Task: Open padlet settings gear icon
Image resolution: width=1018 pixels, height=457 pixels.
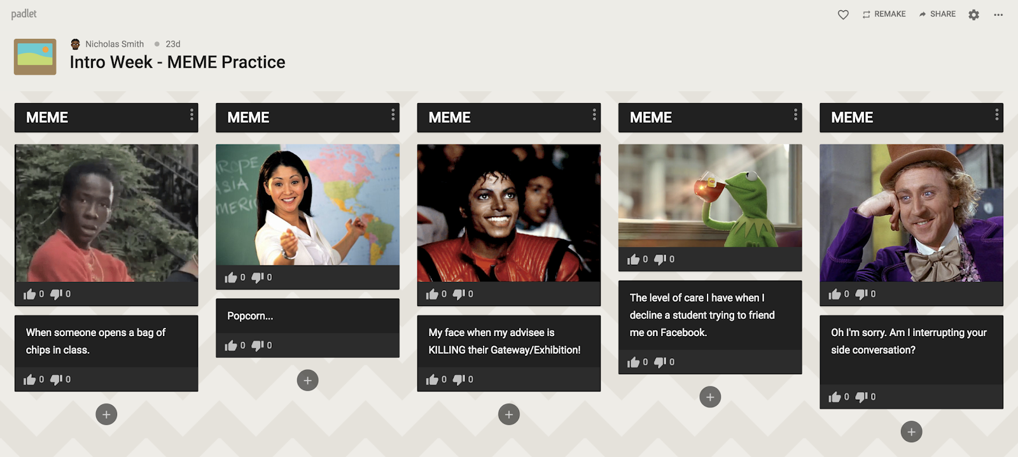Action: [x=973, y=15]
